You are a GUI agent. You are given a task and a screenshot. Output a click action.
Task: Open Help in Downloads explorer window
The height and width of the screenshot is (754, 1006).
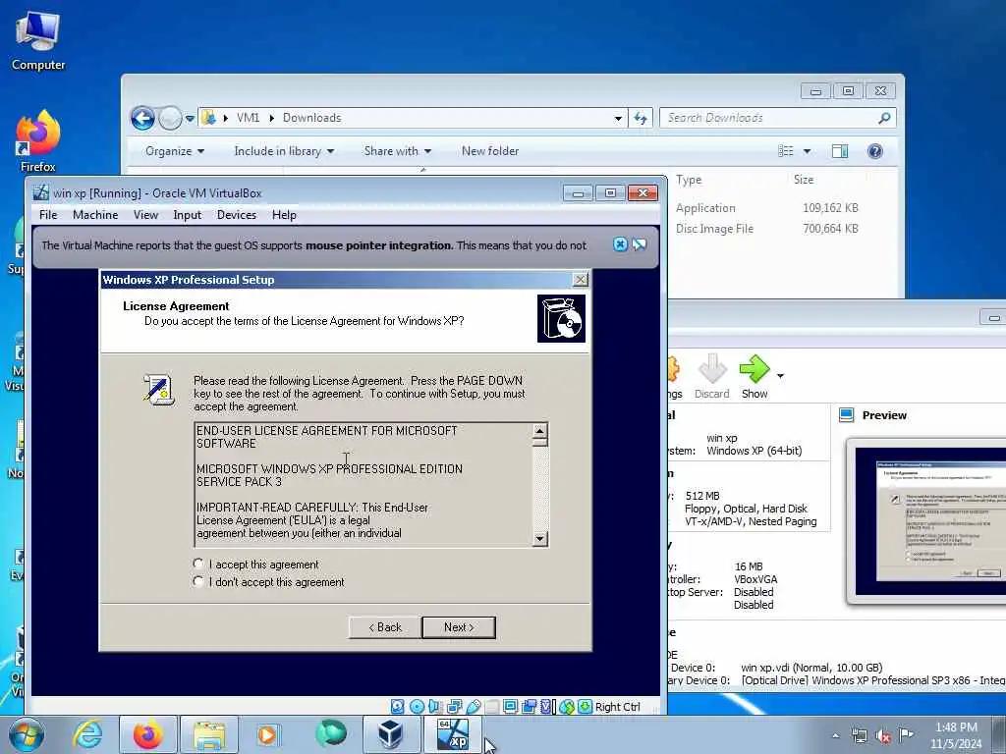(875, 151)
